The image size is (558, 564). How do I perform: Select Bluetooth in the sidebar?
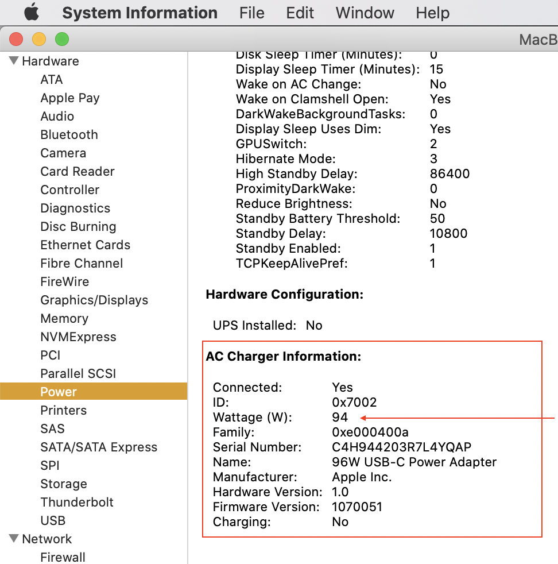pos(69,134)
